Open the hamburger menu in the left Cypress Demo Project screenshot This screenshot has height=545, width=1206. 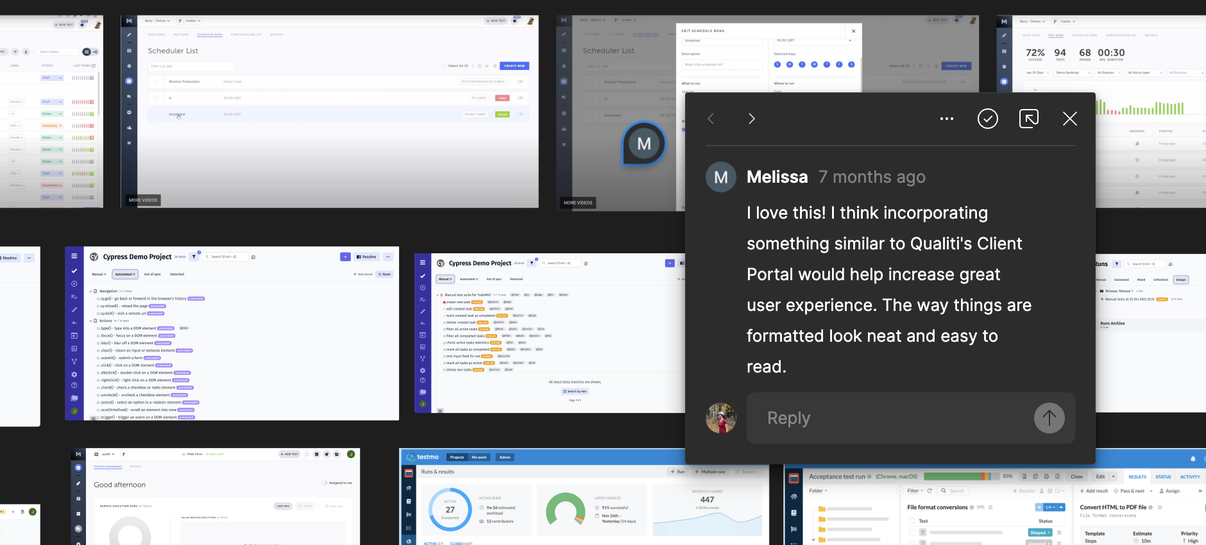74,256
